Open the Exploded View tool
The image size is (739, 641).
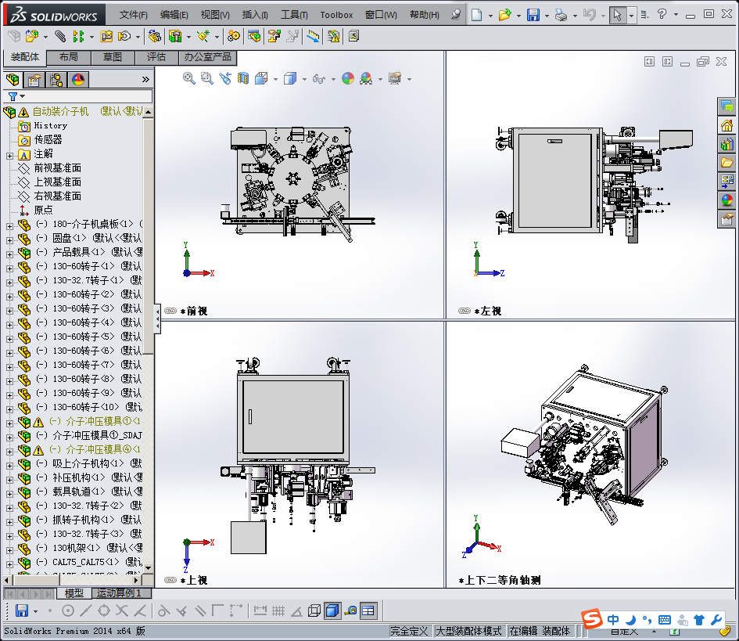(x=274, y=36)
